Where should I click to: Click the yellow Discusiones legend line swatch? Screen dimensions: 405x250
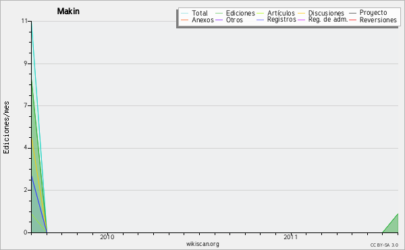point(302,14)
